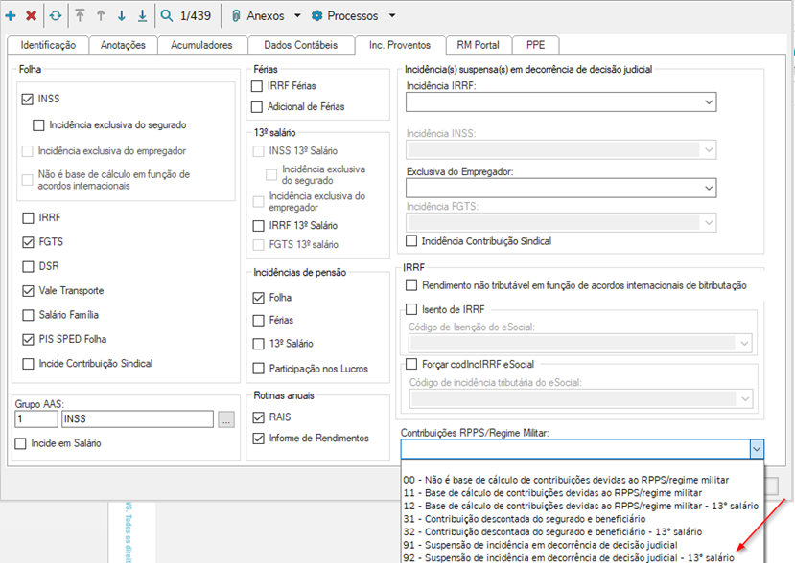The height and width of the screenshot is (563, 795).
Task: Uncheck the INSS checkbox in Folha
Action: 28,100
